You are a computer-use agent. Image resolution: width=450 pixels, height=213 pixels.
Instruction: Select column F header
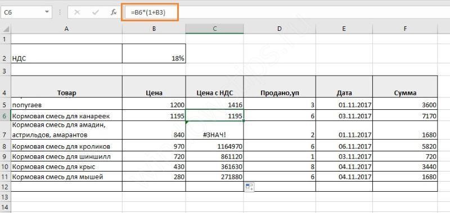(405, 29)
